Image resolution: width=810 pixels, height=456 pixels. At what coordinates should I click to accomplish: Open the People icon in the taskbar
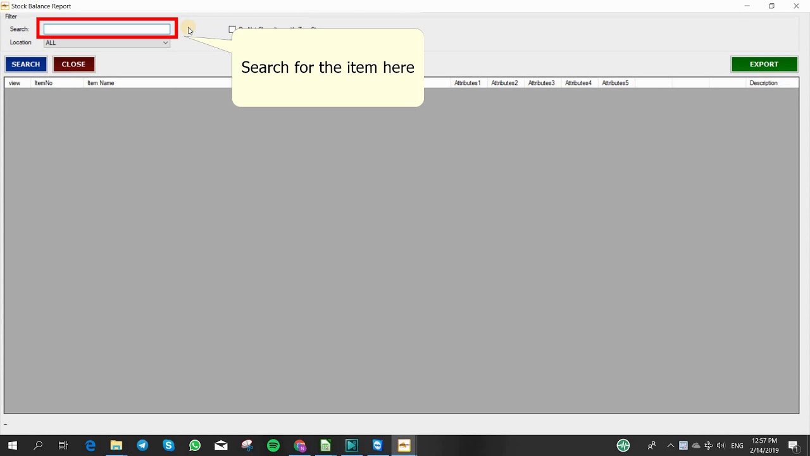click(x=651, y=446)
